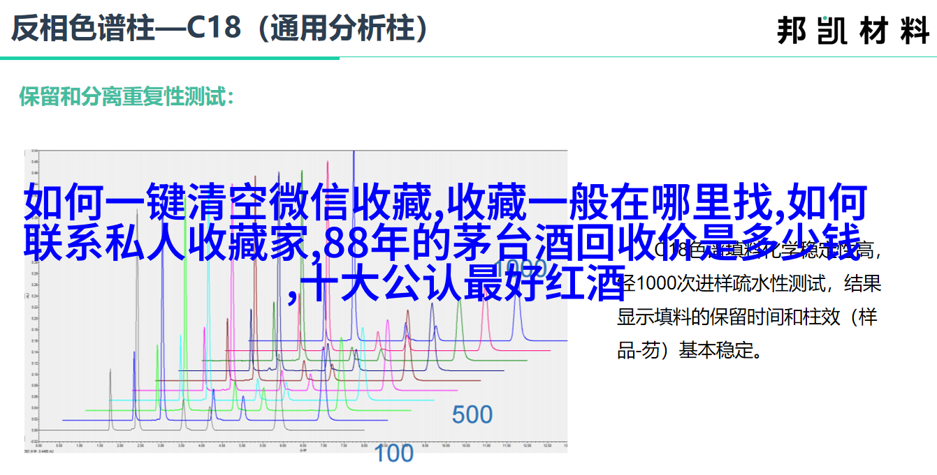
Task: Select the line 经1000次进样疏水性测试，结果
Action: (748, 283)
